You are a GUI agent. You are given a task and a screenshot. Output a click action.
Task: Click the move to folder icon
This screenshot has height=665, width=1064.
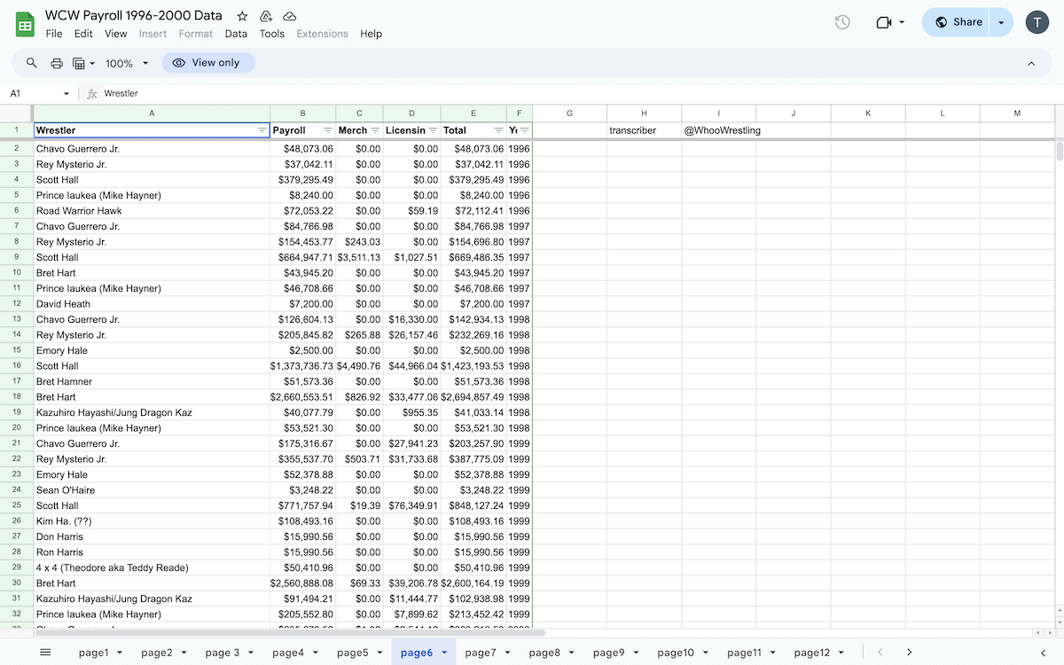266,16
